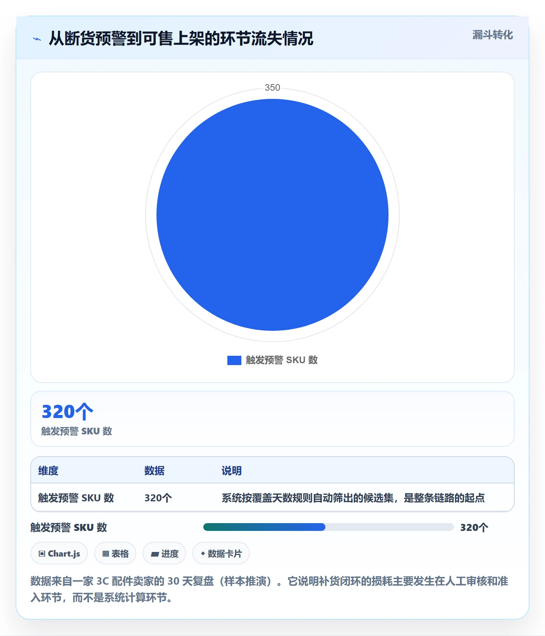This screenshot has height=636, width=545.
Task: Click the 数据卡片 chip
Action: (221, 553)
